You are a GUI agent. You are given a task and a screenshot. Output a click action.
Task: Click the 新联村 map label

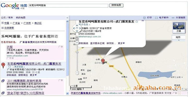[138, 62]
